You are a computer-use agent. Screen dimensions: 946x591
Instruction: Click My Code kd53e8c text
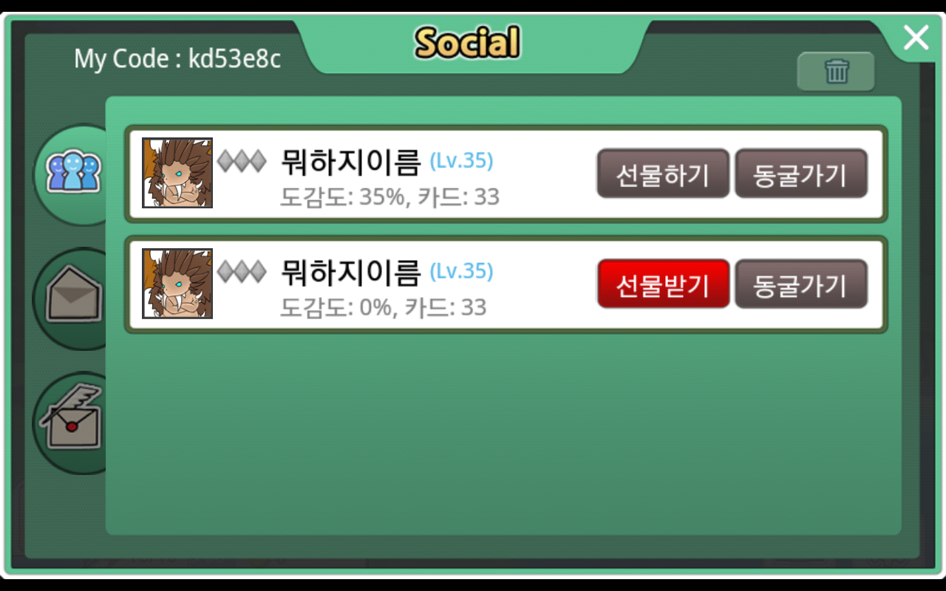coord(177,58)
